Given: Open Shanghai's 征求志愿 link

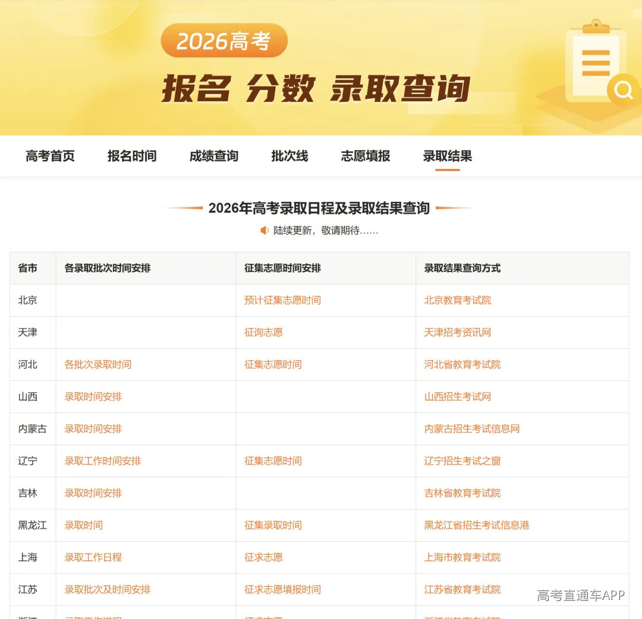Looking at the screenshot, I should (263, 558).
